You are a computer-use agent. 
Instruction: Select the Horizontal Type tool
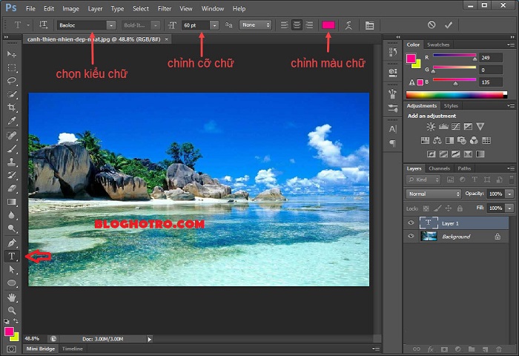(12, 256)
